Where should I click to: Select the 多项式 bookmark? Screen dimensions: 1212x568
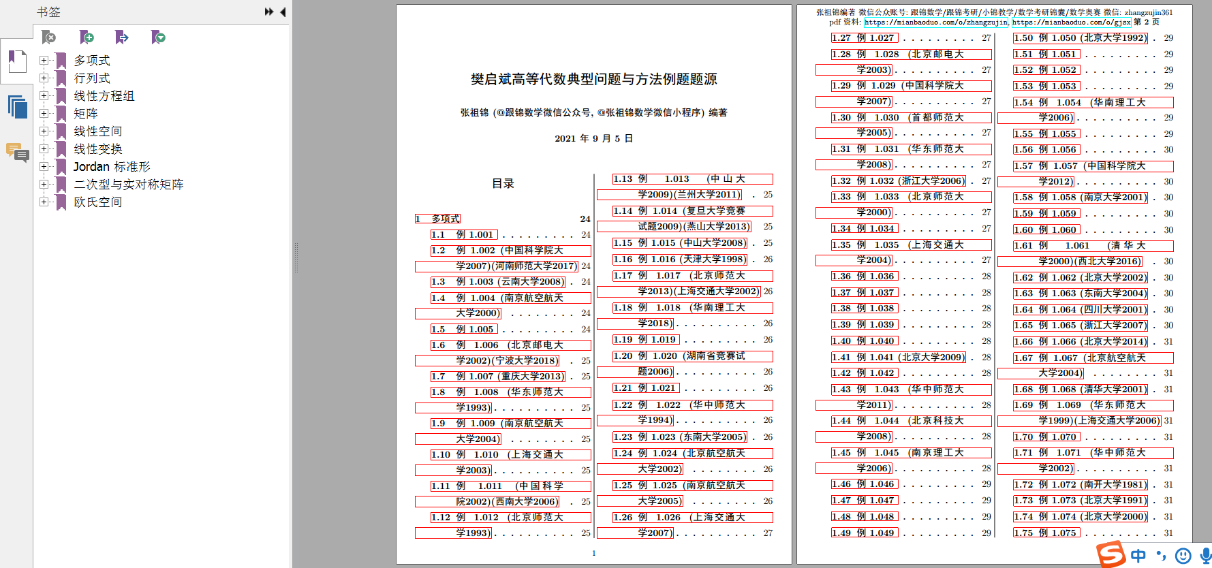pyautogui.click(x=92, y=61)
